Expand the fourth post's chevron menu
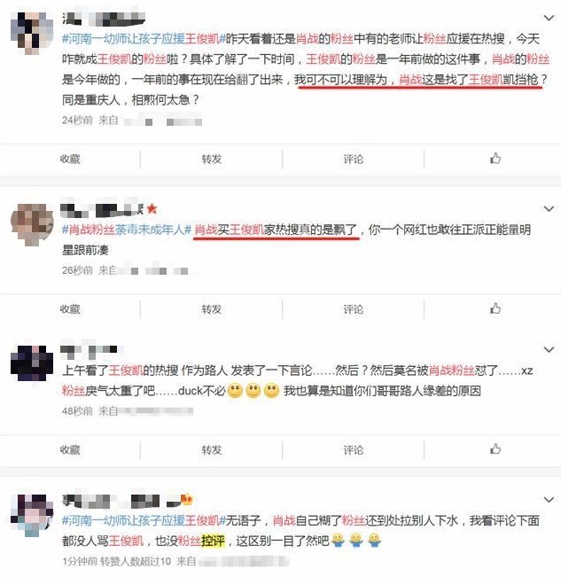Screen dimensions: 561x577 tap(549, 499)
